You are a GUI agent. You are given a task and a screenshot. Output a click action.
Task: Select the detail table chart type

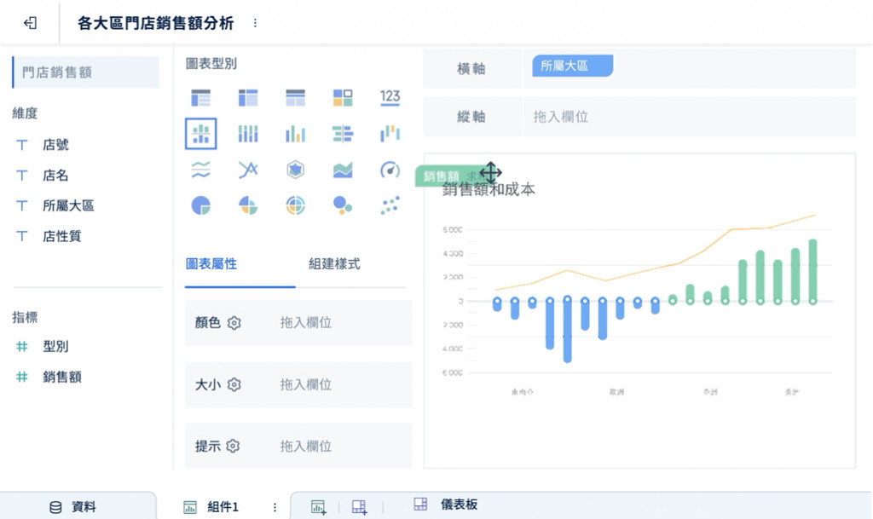point(295,98)
